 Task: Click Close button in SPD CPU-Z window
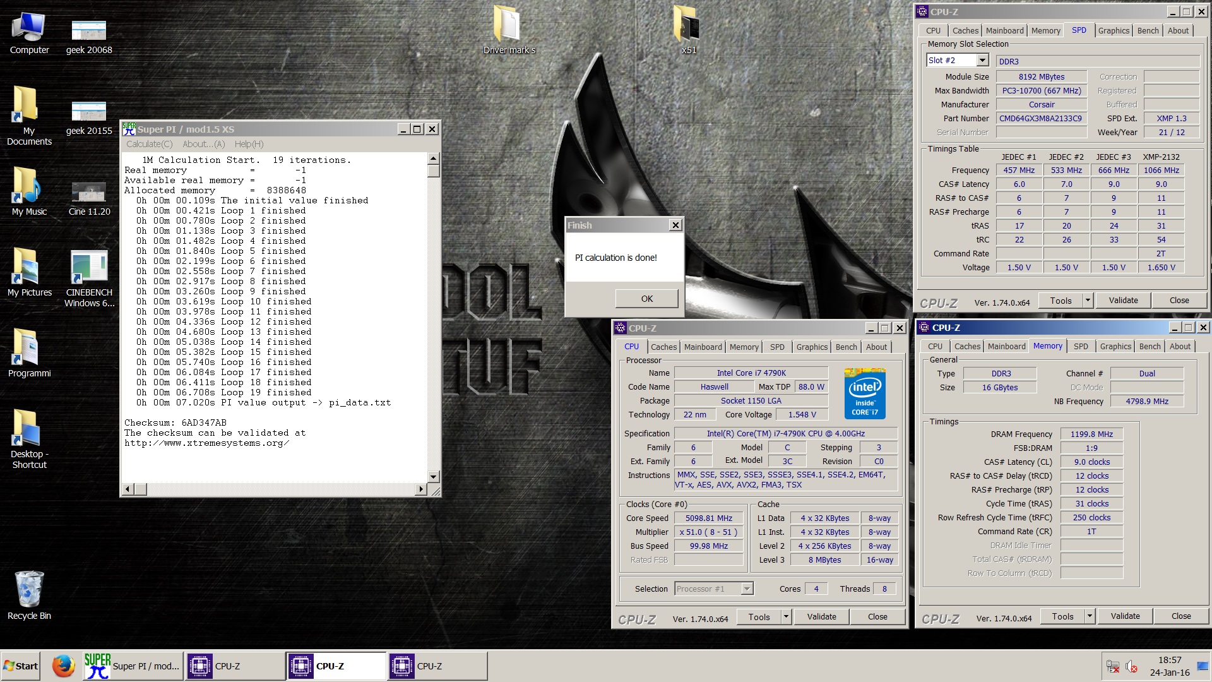coord(1179,301)
